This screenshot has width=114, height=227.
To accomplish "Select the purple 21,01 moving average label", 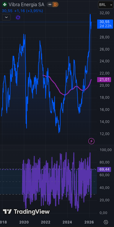I will point(104,80).
